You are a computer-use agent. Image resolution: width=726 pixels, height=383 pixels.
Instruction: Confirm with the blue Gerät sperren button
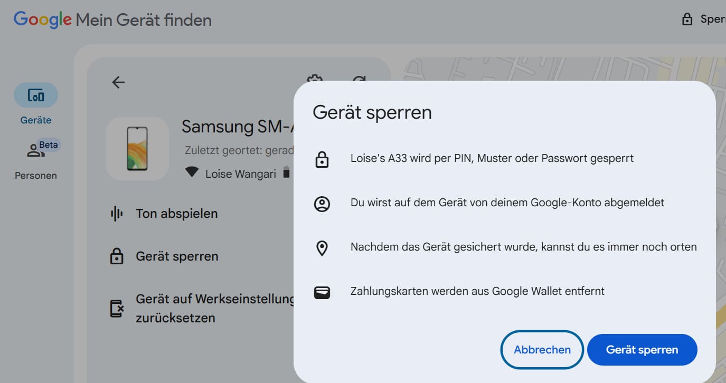(642, 350)
